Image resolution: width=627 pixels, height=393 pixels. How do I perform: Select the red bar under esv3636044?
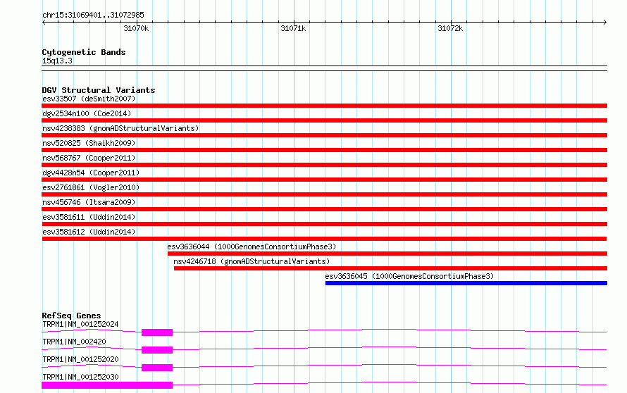click(x=387, y=254)
